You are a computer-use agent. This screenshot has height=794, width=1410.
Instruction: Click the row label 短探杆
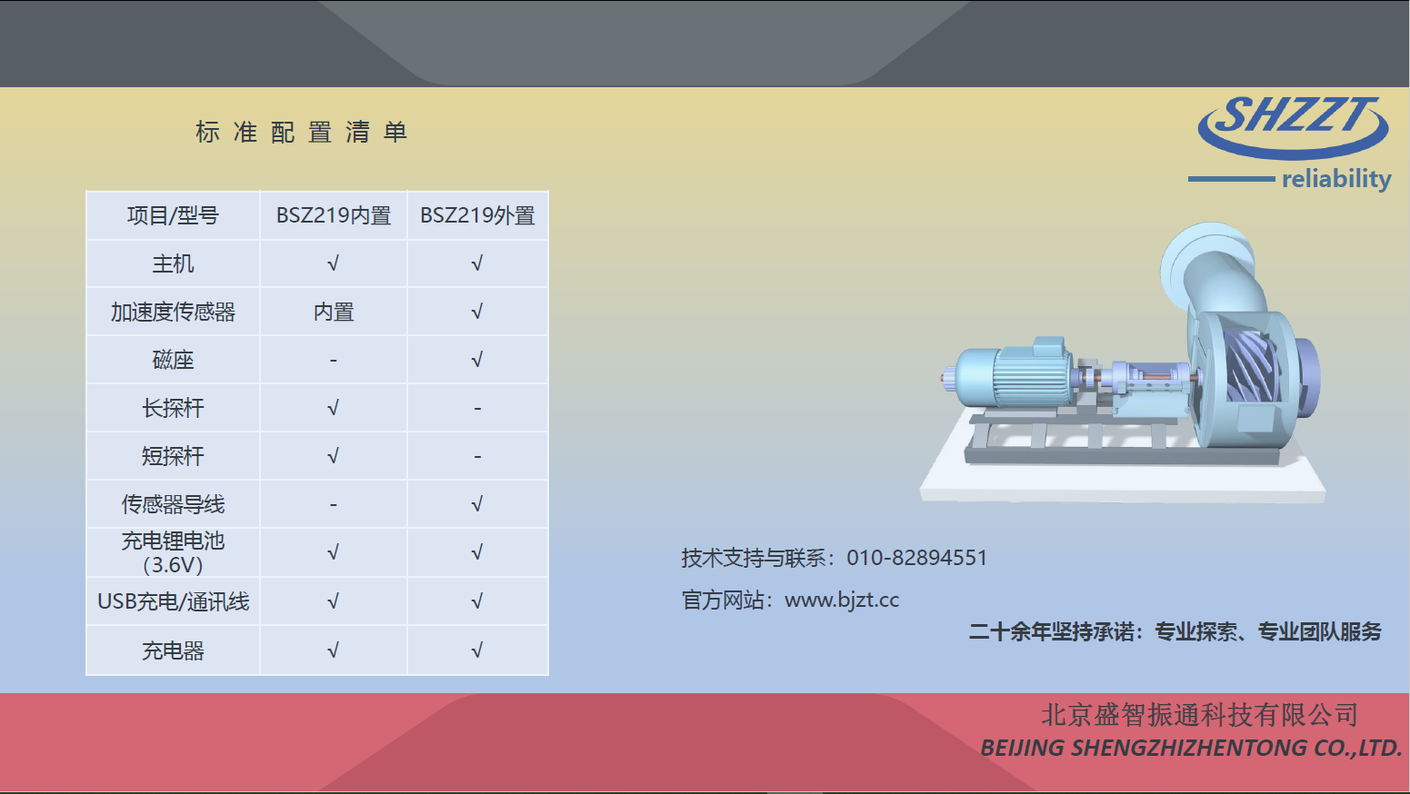point(173,456)
